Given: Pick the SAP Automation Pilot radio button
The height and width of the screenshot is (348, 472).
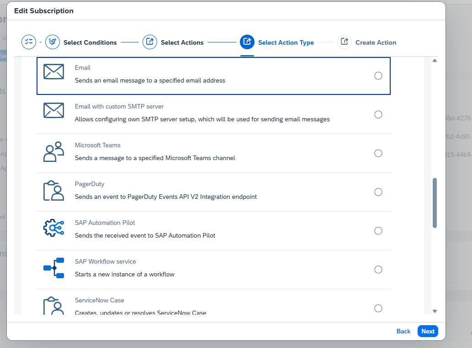Looking at the screenshot, I should [x=378, y=231].
